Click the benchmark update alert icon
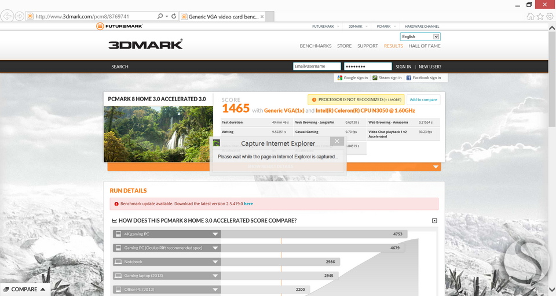 click(x=116, y=204)
